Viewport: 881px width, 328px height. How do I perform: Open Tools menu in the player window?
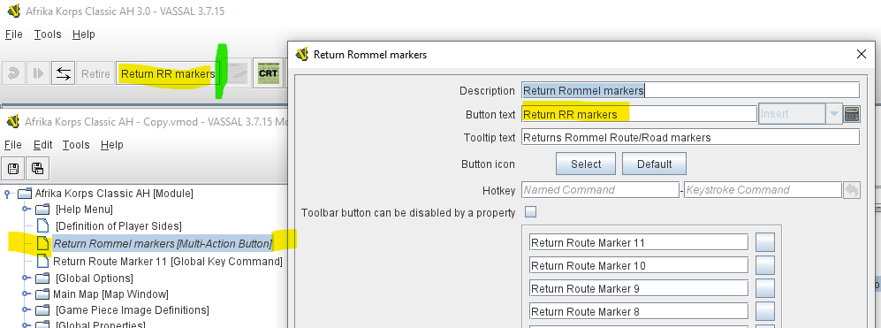pyautogui.click(x=47, y=34)
